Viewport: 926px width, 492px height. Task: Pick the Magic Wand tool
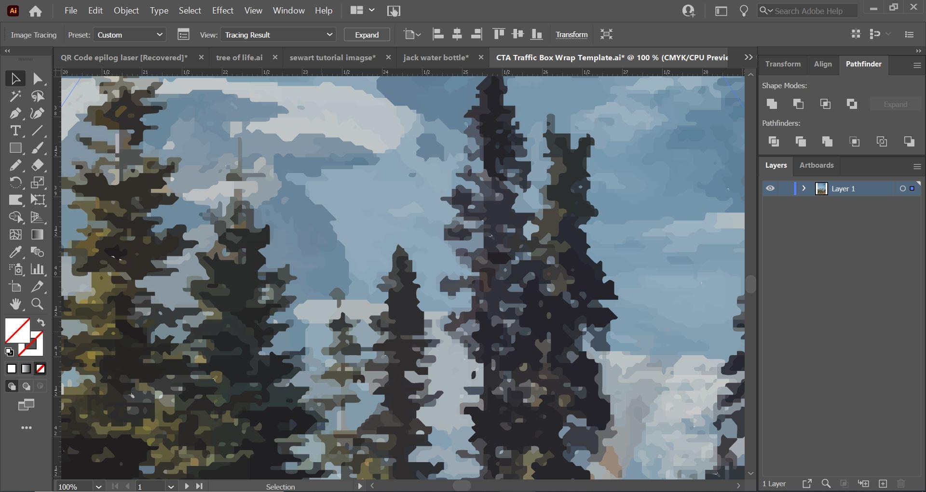coord(15,96)
